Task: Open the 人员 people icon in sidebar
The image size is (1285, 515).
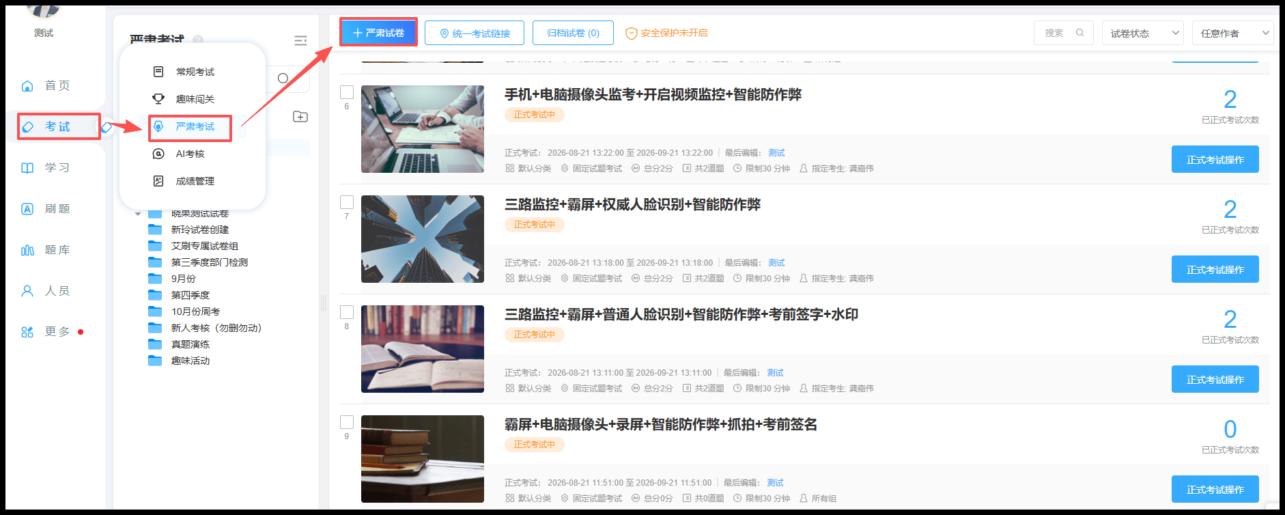Action: 27,291
